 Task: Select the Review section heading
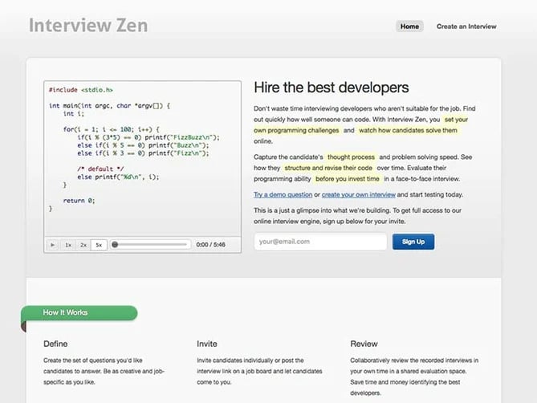click(x=364, y=344)
